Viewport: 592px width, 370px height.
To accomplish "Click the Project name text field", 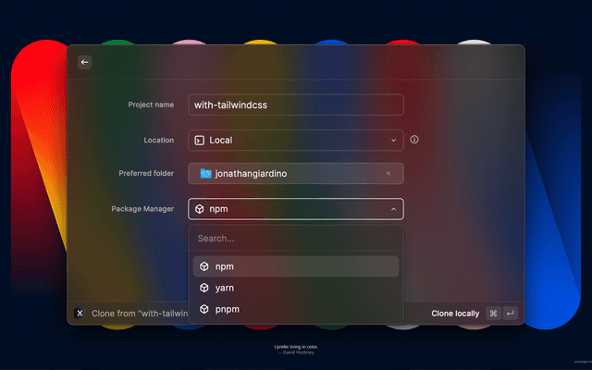I will pos(295,105).
